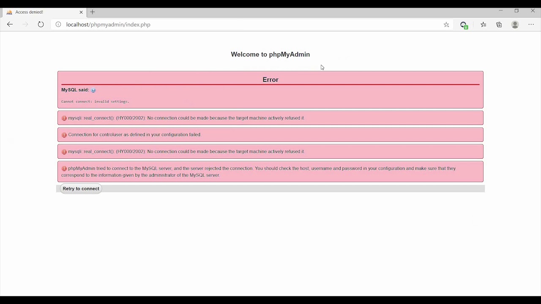Image resolution: width=541 pixels, height=304 pixels.
Task: Open the extension icon with green badge
Action: point(464,25)
